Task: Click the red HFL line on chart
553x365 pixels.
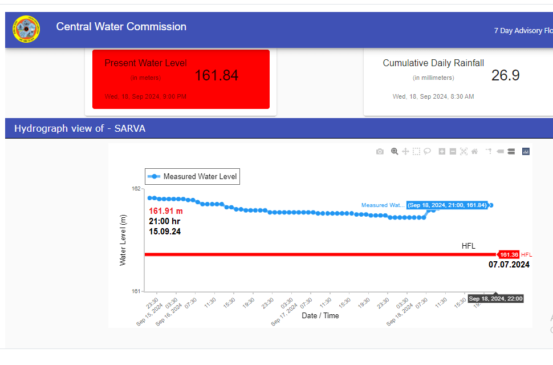Action: 319,254
